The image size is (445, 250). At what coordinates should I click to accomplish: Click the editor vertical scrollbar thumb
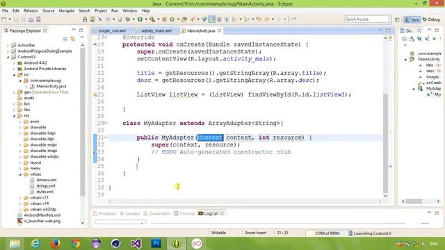385,143
